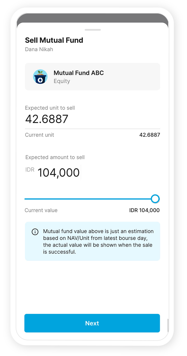Viewport: 187px width, 356px height.
Task: Click the current value IDR 104,000
Action: click(x=144, y=210)
